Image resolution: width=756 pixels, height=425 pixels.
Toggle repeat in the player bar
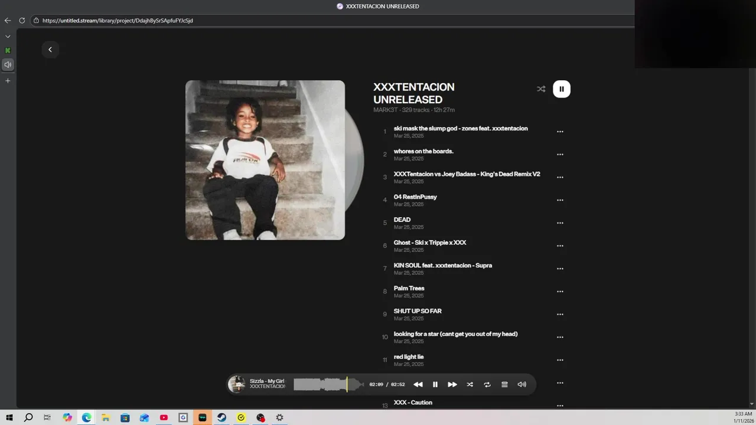pos(487,384)
